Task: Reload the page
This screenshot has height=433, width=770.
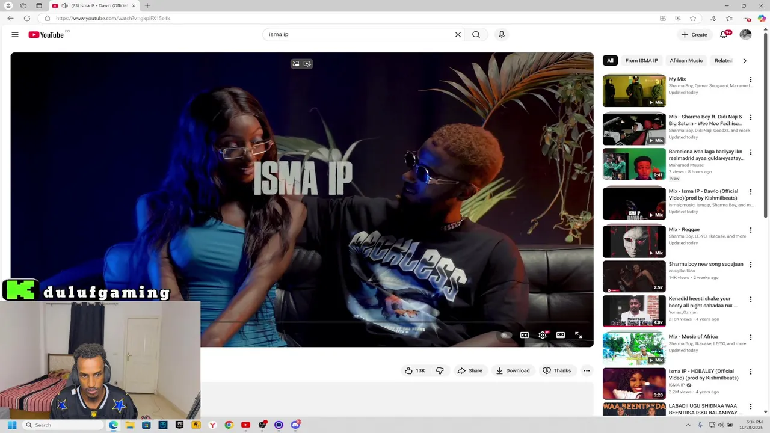Action: click(27, 19)
